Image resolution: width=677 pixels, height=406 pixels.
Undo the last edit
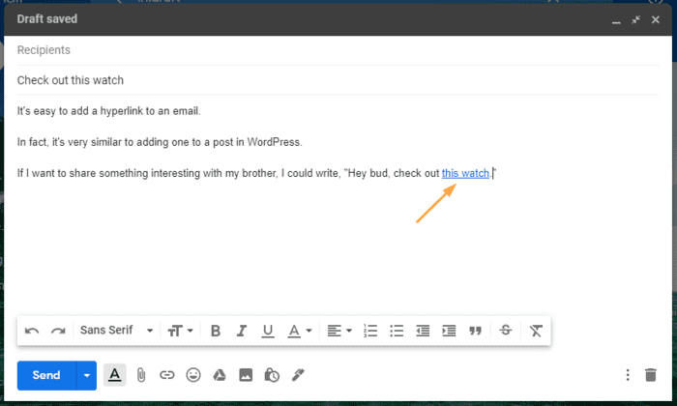pos(32,331)
